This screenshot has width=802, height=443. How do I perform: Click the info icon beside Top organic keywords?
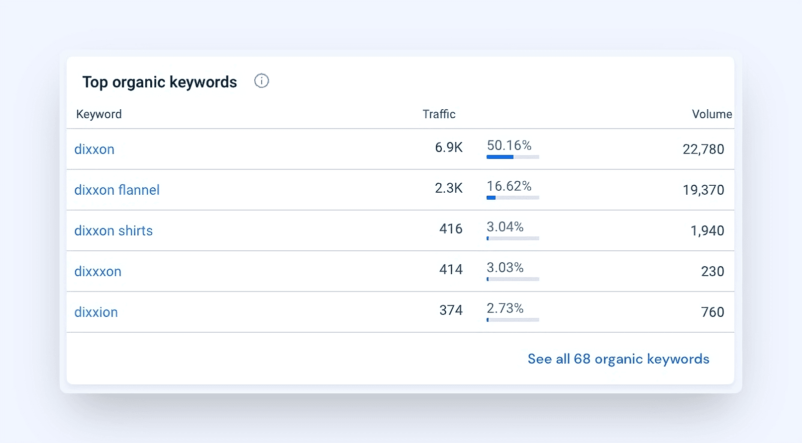click(262, 80)
